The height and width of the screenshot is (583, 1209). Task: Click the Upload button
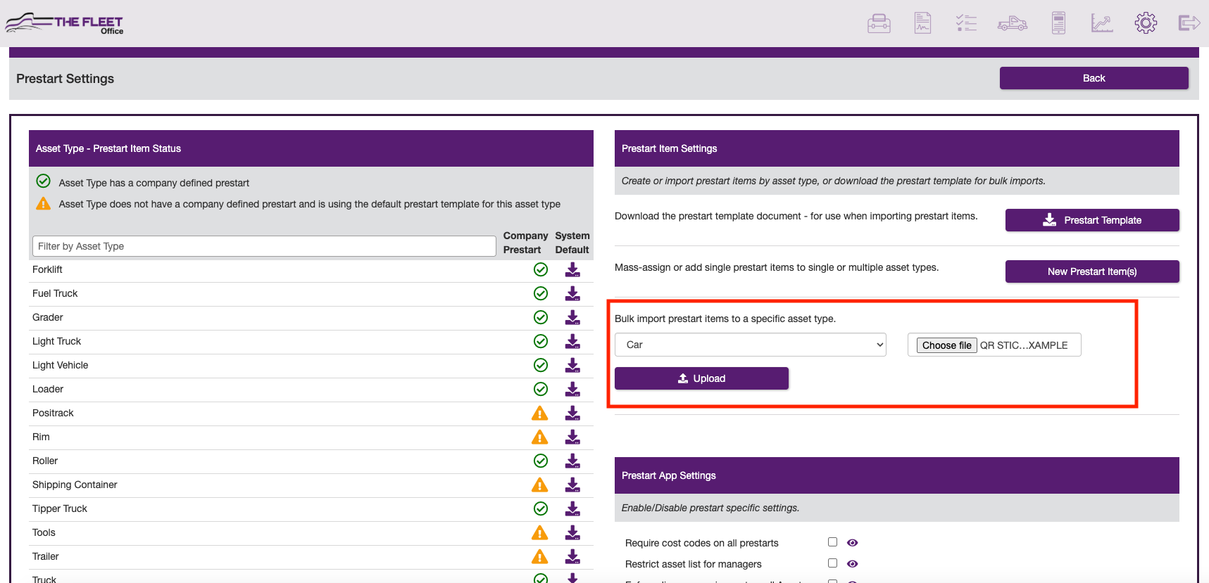pyautogui.click(x=701, y=378)
